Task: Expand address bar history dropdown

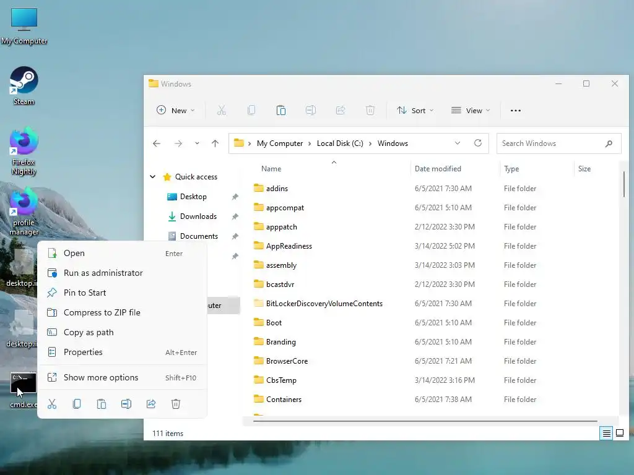Action: coord(458,143)
